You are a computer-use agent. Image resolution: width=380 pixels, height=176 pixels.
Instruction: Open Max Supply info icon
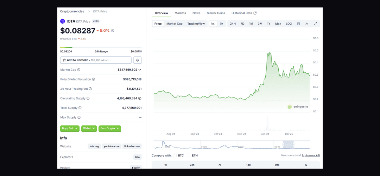pyautogui.click(x=79, y=117)
